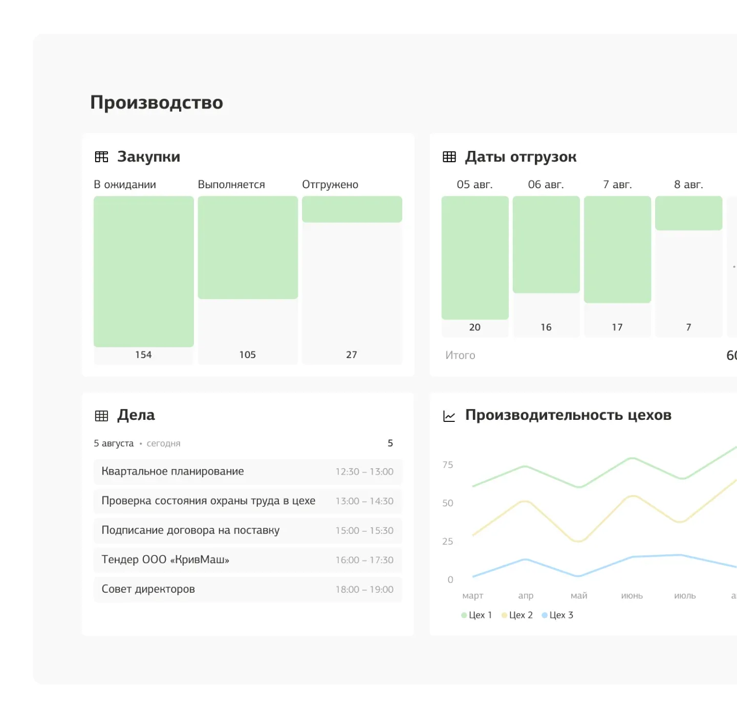737x718 pixels.
Task: Click the Цех 3 legend label
Action: (561, 615)
